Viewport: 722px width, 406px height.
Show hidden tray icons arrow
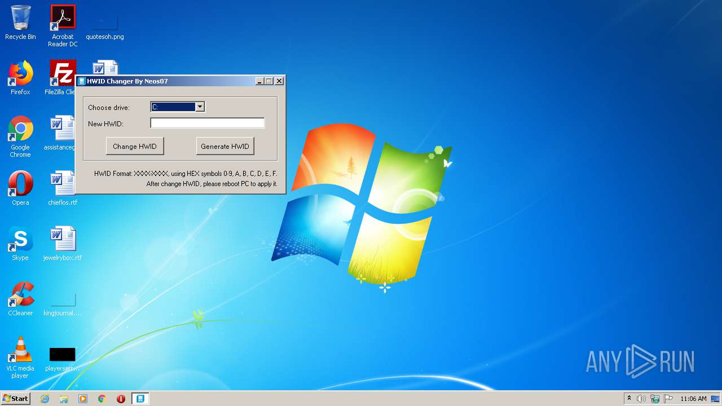pyautogui.click(x=629, y=398)
